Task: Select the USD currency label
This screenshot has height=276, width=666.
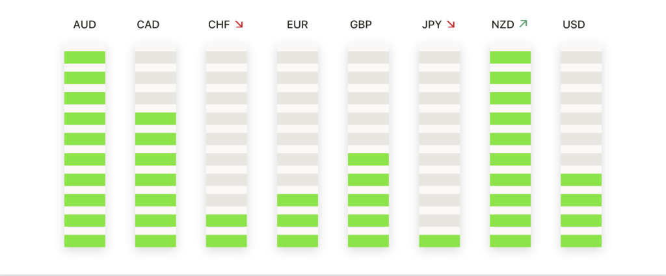Action: tap(574, 25)
